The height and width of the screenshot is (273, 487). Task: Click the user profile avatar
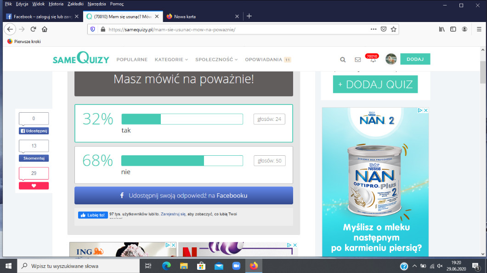(x=391, y=59)
